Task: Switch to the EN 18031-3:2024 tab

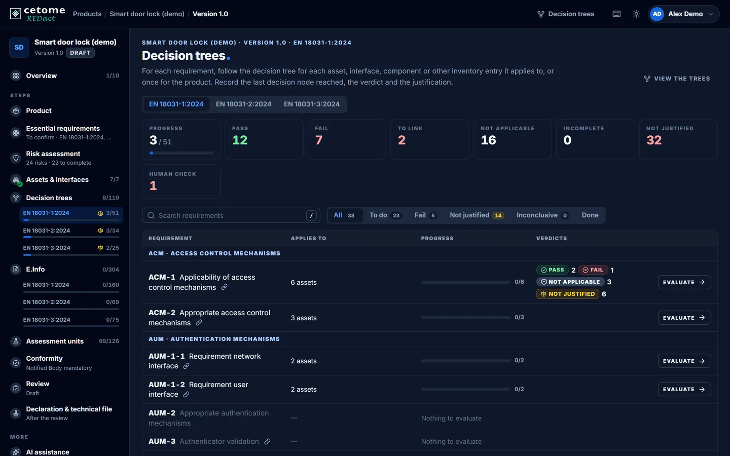Action: pyautogui.click(x=312, y=104)
